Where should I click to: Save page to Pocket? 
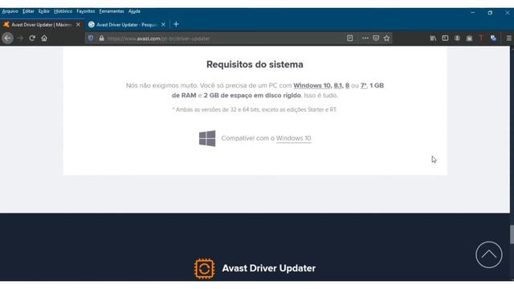376,39
